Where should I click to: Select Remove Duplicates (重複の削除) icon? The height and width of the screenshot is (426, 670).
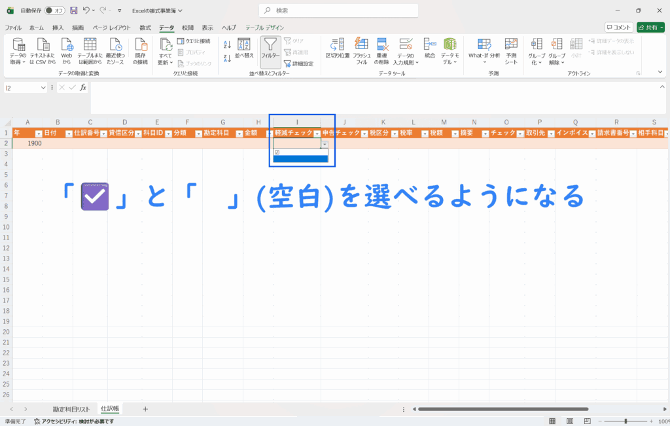(x=382, y=46)
